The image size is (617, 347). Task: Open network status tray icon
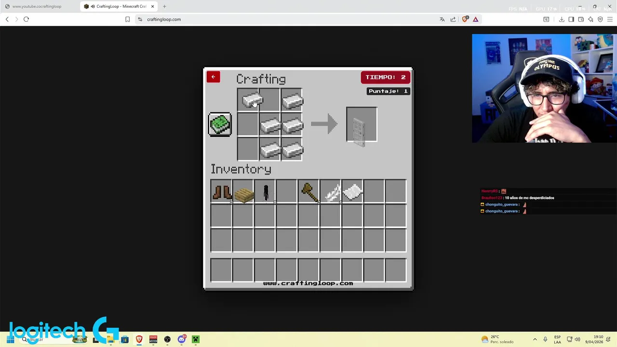point(569,339)
